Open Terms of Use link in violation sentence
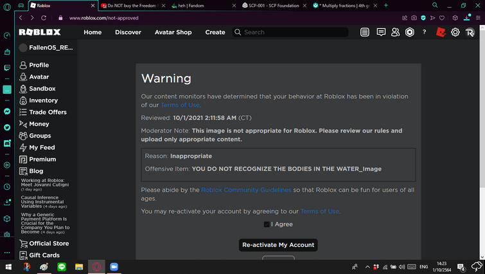485x274 pixels. (180, 105)
